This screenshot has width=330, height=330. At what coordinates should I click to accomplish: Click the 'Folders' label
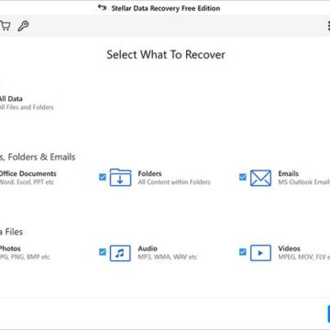pos(149,173)
